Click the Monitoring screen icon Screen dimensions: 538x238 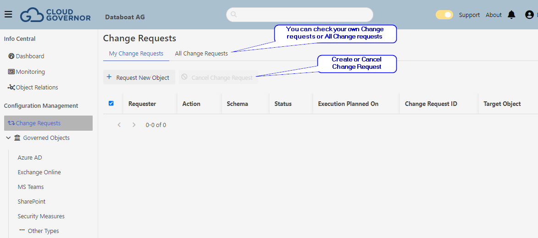point(11,72)
